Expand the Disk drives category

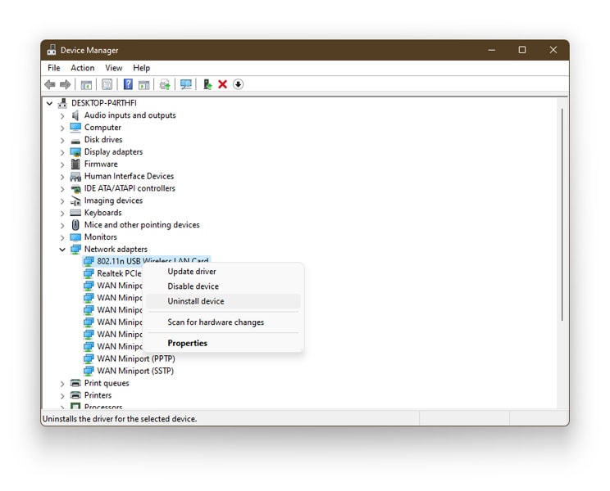click(x=62, y=140)
